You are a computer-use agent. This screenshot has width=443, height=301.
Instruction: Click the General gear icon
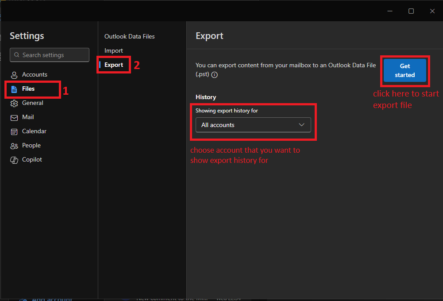tap(14, 103)
